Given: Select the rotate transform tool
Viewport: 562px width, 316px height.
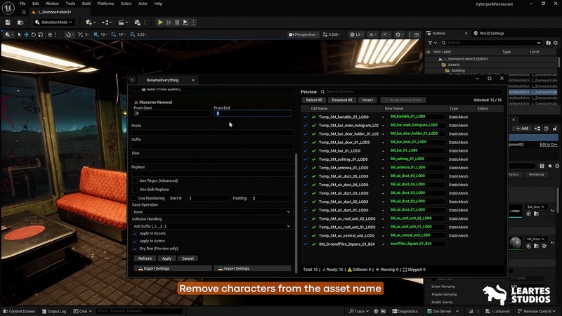Looking at the screenshot, I should coord(34,34).
